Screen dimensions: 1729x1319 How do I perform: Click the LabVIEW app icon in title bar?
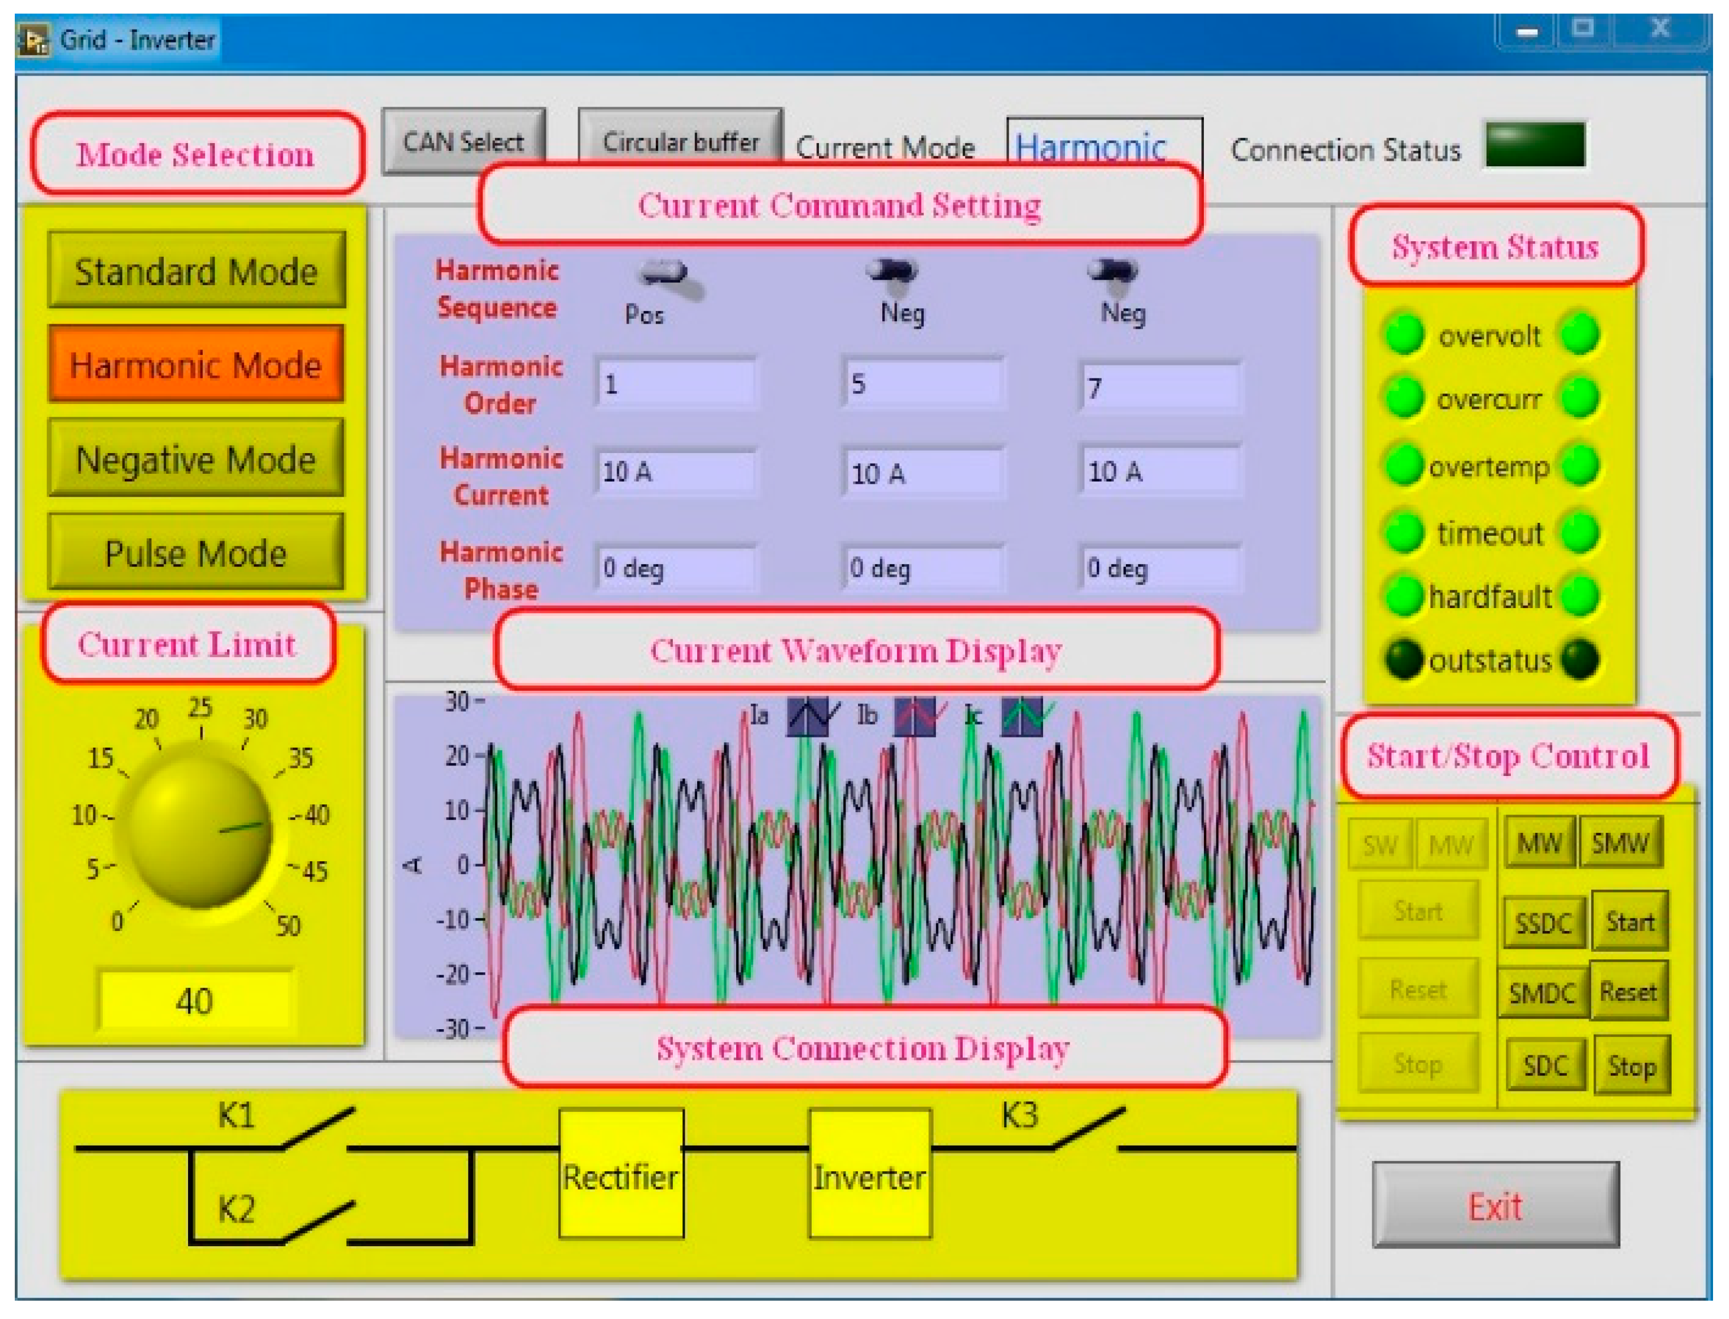coord(33,39)
